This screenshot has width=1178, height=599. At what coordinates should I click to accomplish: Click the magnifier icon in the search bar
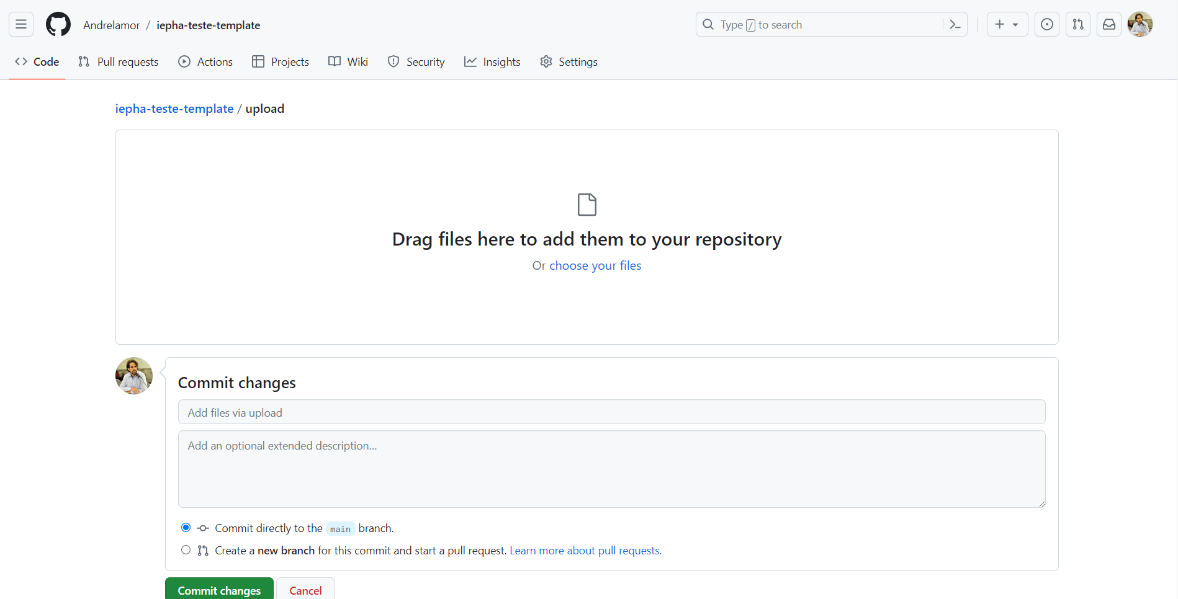click(x=708, y=24)
